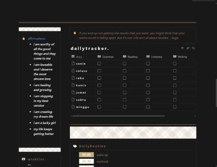Image resolution: width=217 pixels, height=167 pixels.
Task: Click the flame icon beside affirmations
Action: 24,39
